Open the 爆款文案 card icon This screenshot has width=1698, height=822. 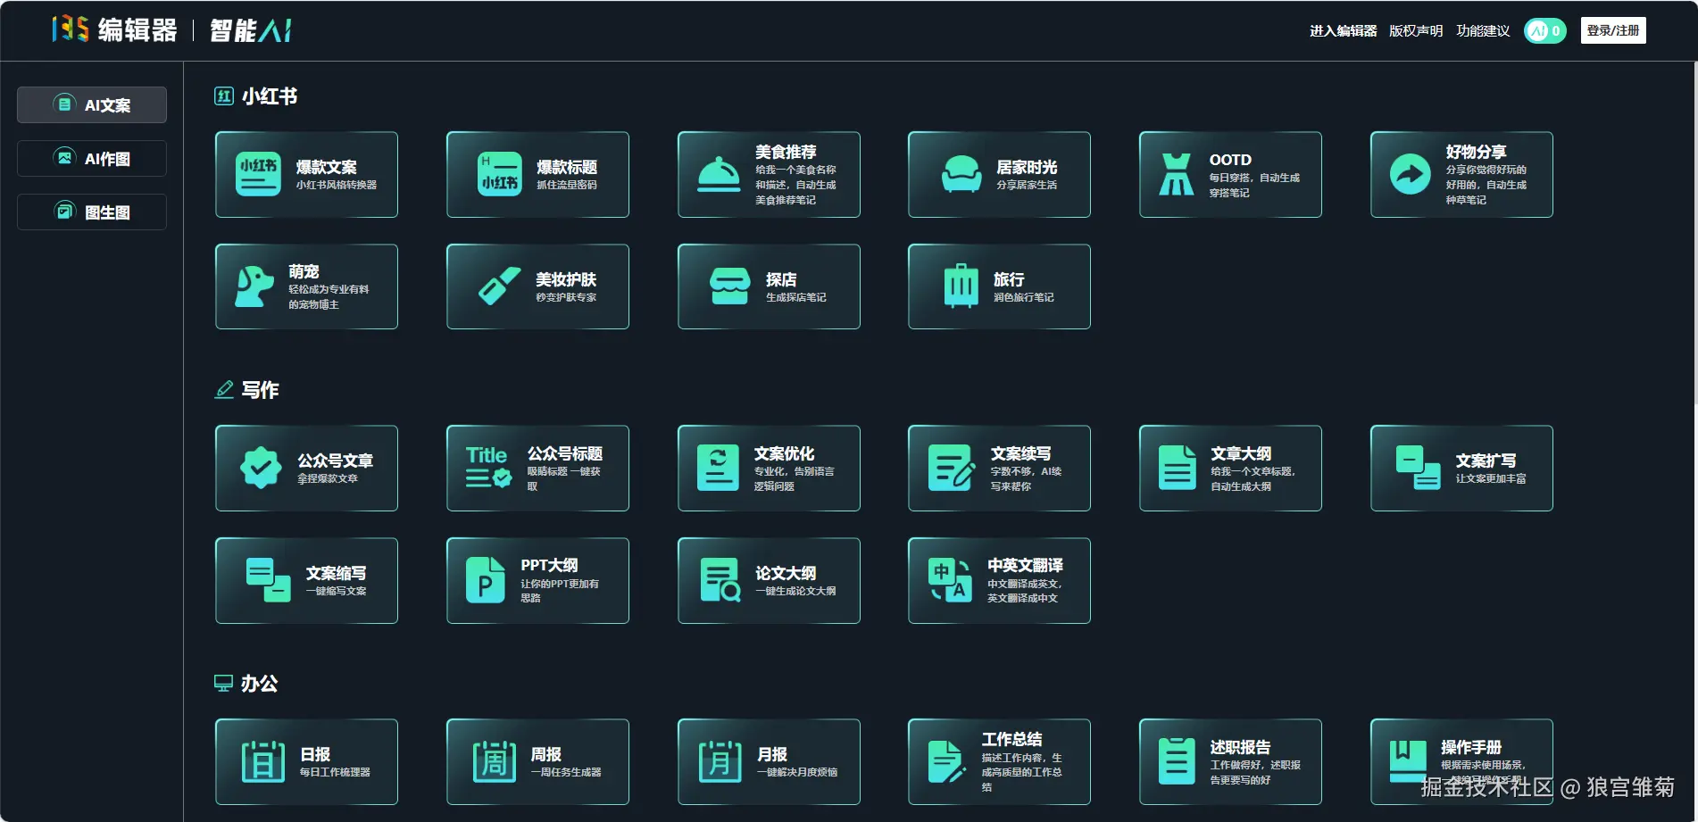coord(258,174)
